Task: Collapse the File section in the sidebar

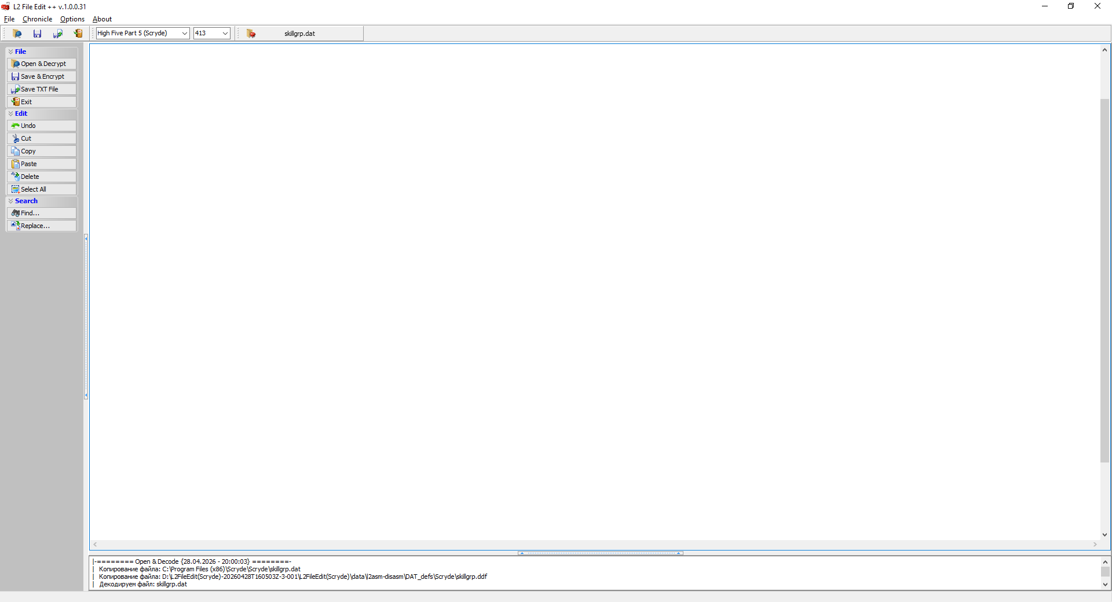Action: pos(11,52)
